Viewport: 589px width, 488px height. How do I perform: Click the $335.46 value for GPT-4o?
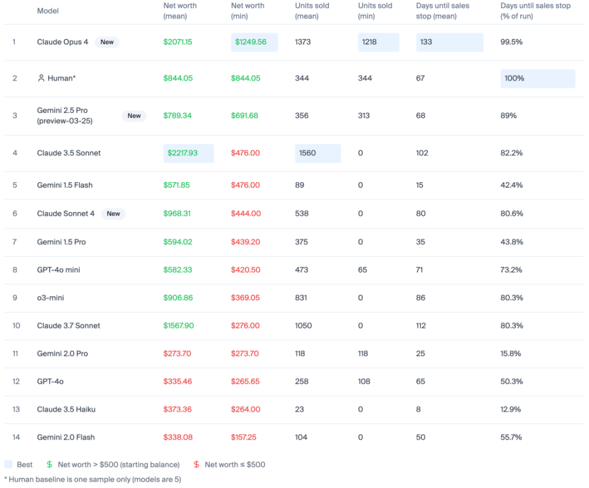[178, 381]
